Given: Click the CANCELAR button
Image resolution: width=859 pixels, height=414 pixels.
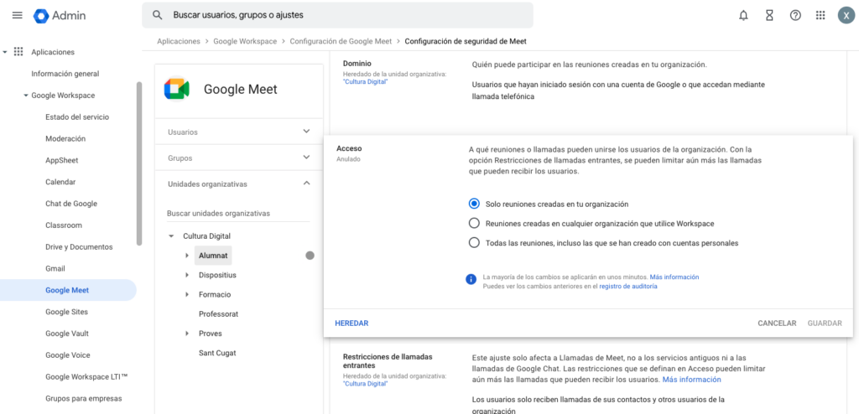Looking at the screenshot, I should (x=776, y=323).
